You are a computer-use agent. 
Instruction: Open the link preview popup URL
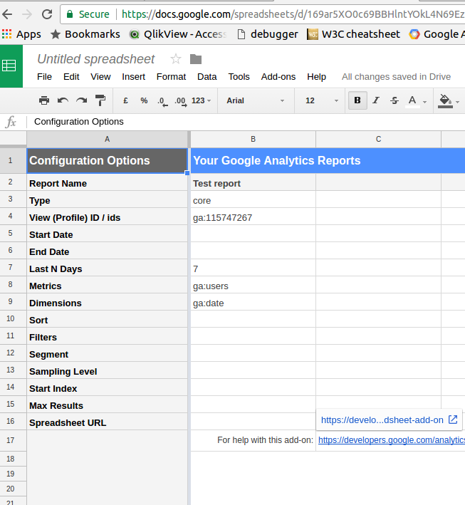coord(382,420)
